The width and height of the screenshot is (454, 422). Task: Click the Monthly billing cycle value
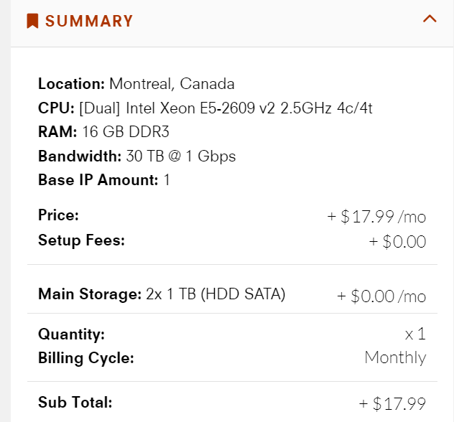pos(395,357)
